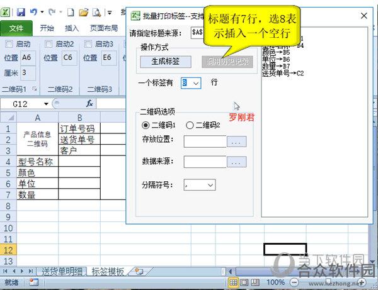Go to last sheet navigation arrow
This screenshot has height=290, width=378.
coord(31,272)
